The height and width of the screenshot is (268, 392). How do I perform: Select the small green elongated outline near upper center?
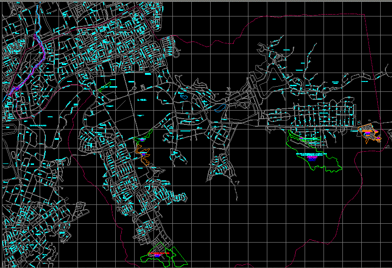[105, 87]
